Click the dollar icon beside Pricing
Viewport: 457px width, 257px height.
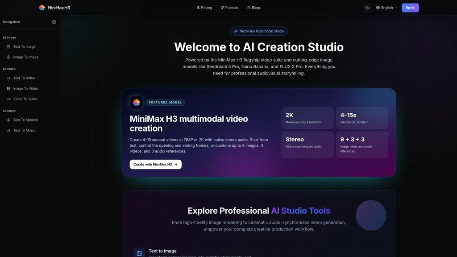tap(198, 8)
